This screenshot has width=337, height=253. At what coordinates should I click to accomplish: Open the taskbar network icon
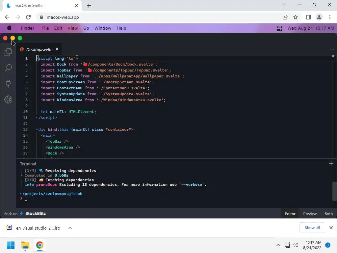[288, 245]
